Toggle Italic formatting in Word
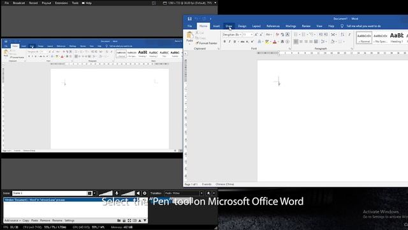 [229, 42]
